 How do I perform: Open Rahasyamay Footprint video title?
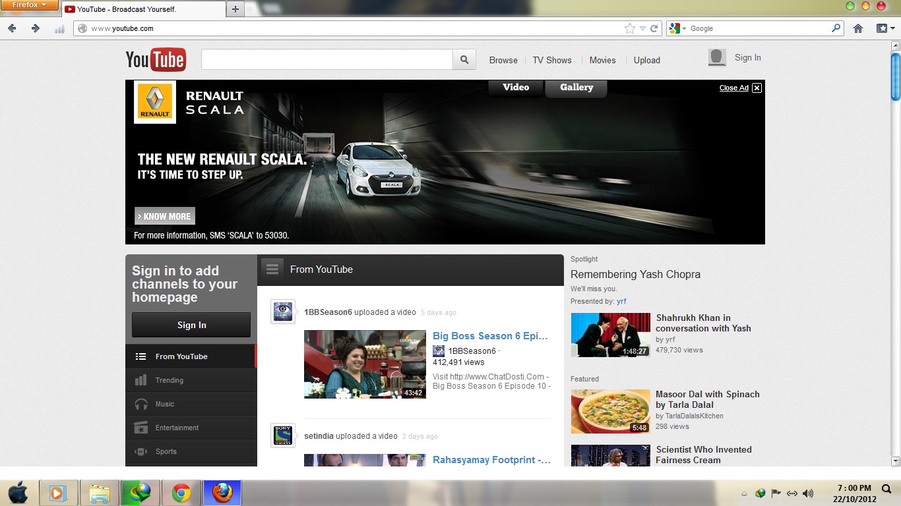(491, 460)
